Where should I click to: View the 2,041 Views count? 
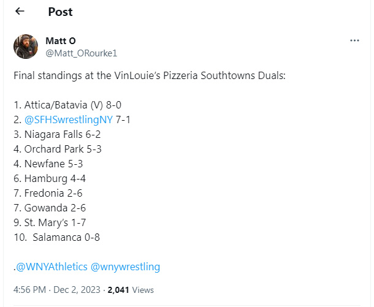tap(131, 290)
